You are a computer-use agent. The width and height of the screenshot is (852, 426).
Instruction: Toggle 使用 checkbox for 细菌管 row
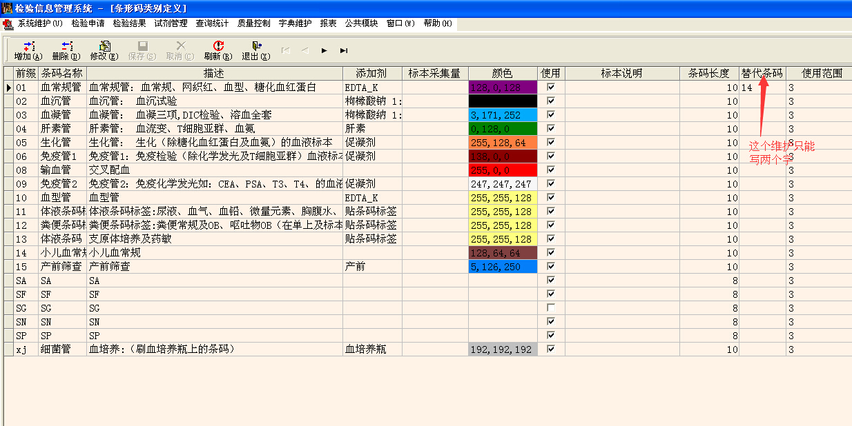click(x=551, y=349)
